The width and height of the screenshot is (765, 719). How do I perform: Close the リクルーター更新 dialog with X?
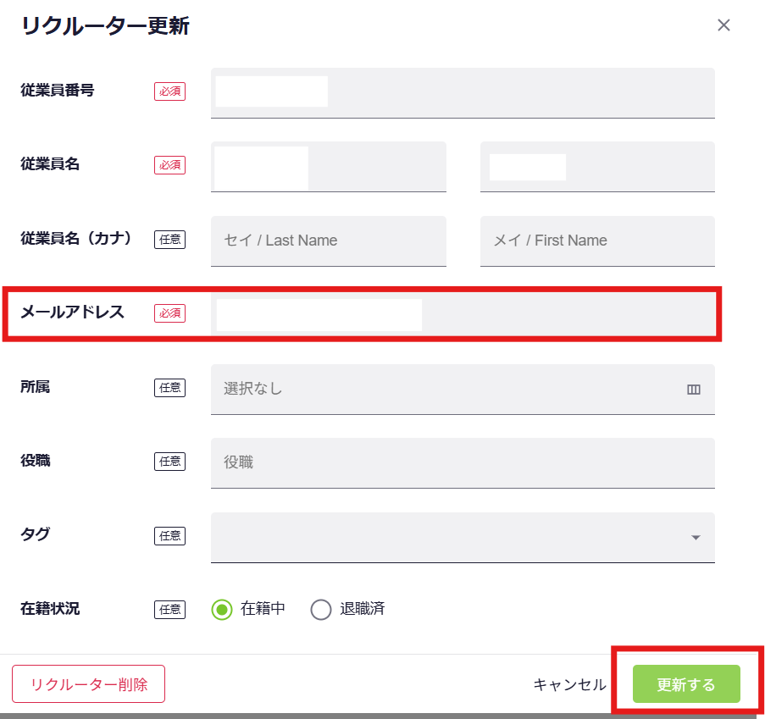tap(723, 25)
